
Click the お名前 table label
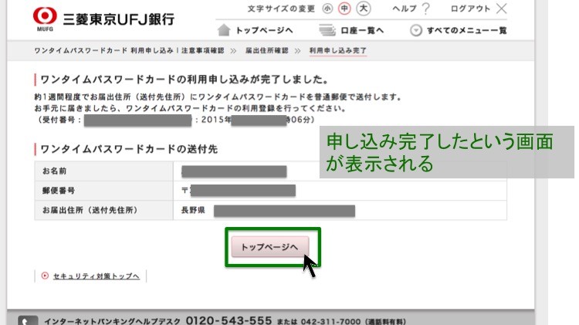click(x=54, y=171)
